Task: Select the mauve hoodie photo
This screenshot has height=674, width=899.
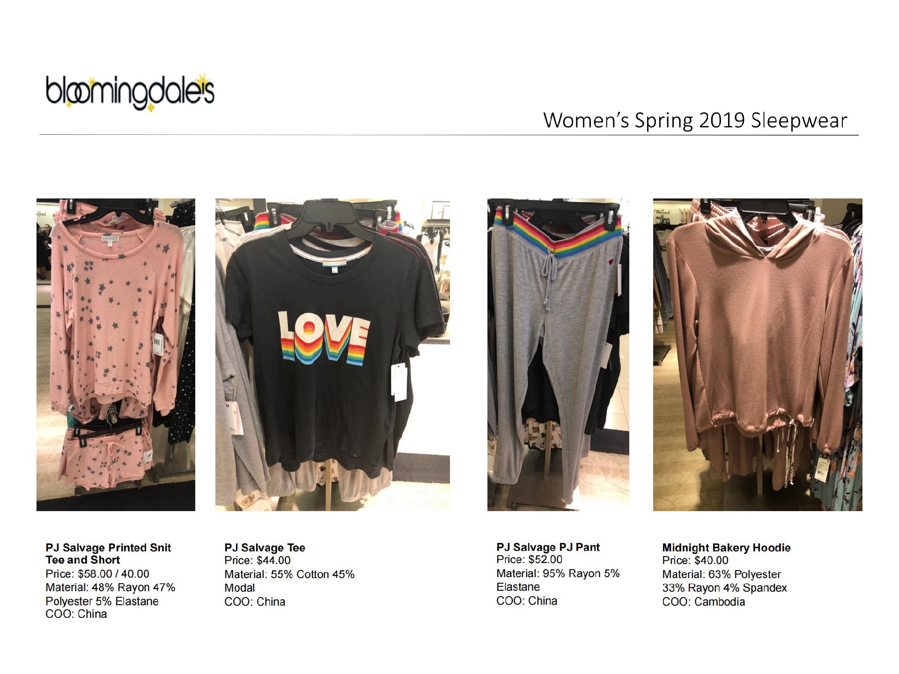Action: pos(758,354)
